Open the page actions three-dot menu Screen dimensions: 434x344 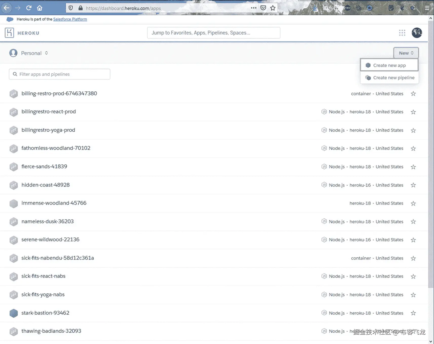click(x=254, y=8)
